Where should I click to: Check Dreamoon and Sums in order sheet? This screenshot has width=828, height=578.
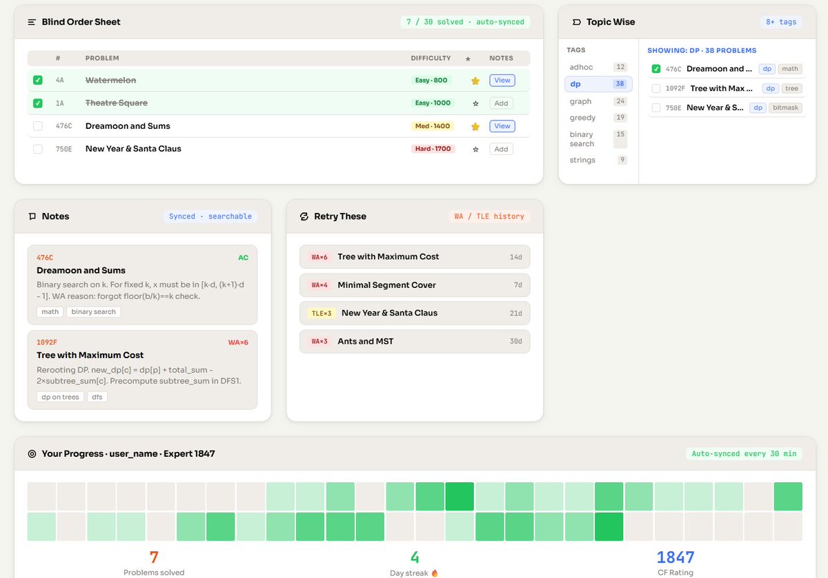tap(38, 126)
